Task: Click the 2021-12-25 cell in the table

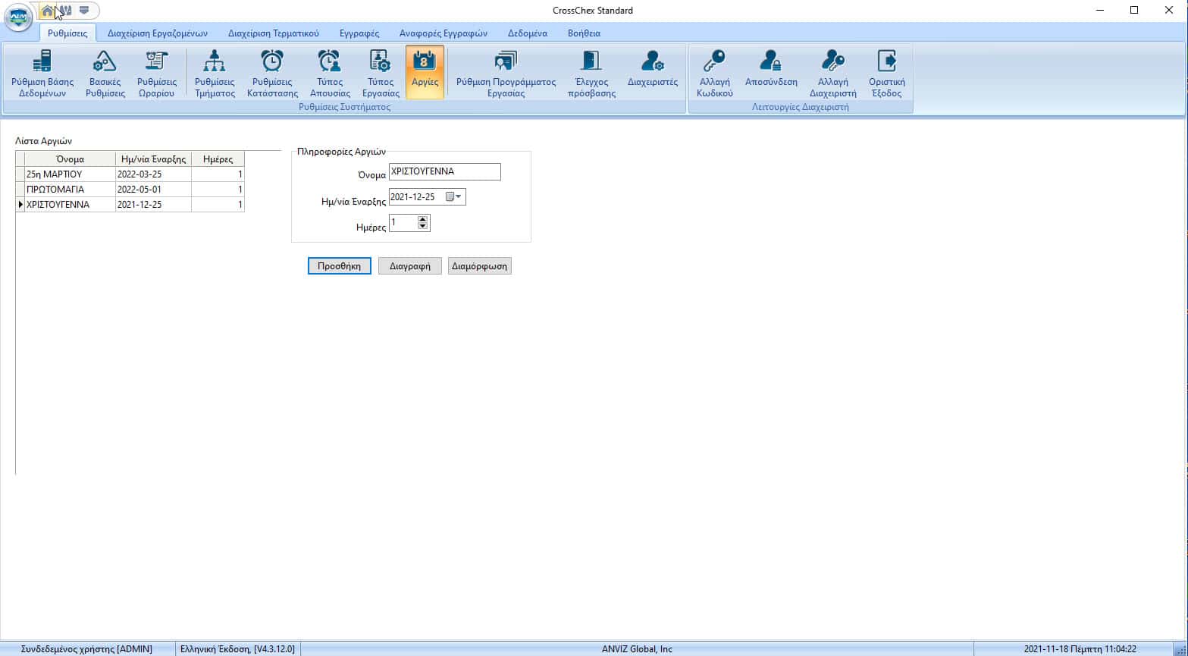Action: point(154,205)
